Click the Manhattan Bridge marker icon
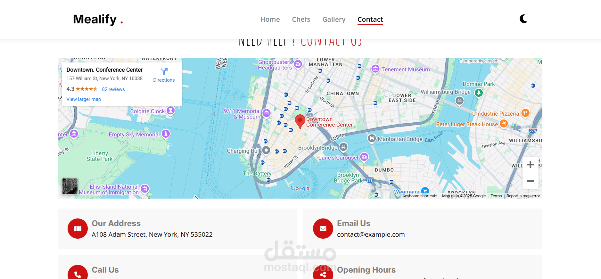601x279 pixels. (x=372, y=138)
